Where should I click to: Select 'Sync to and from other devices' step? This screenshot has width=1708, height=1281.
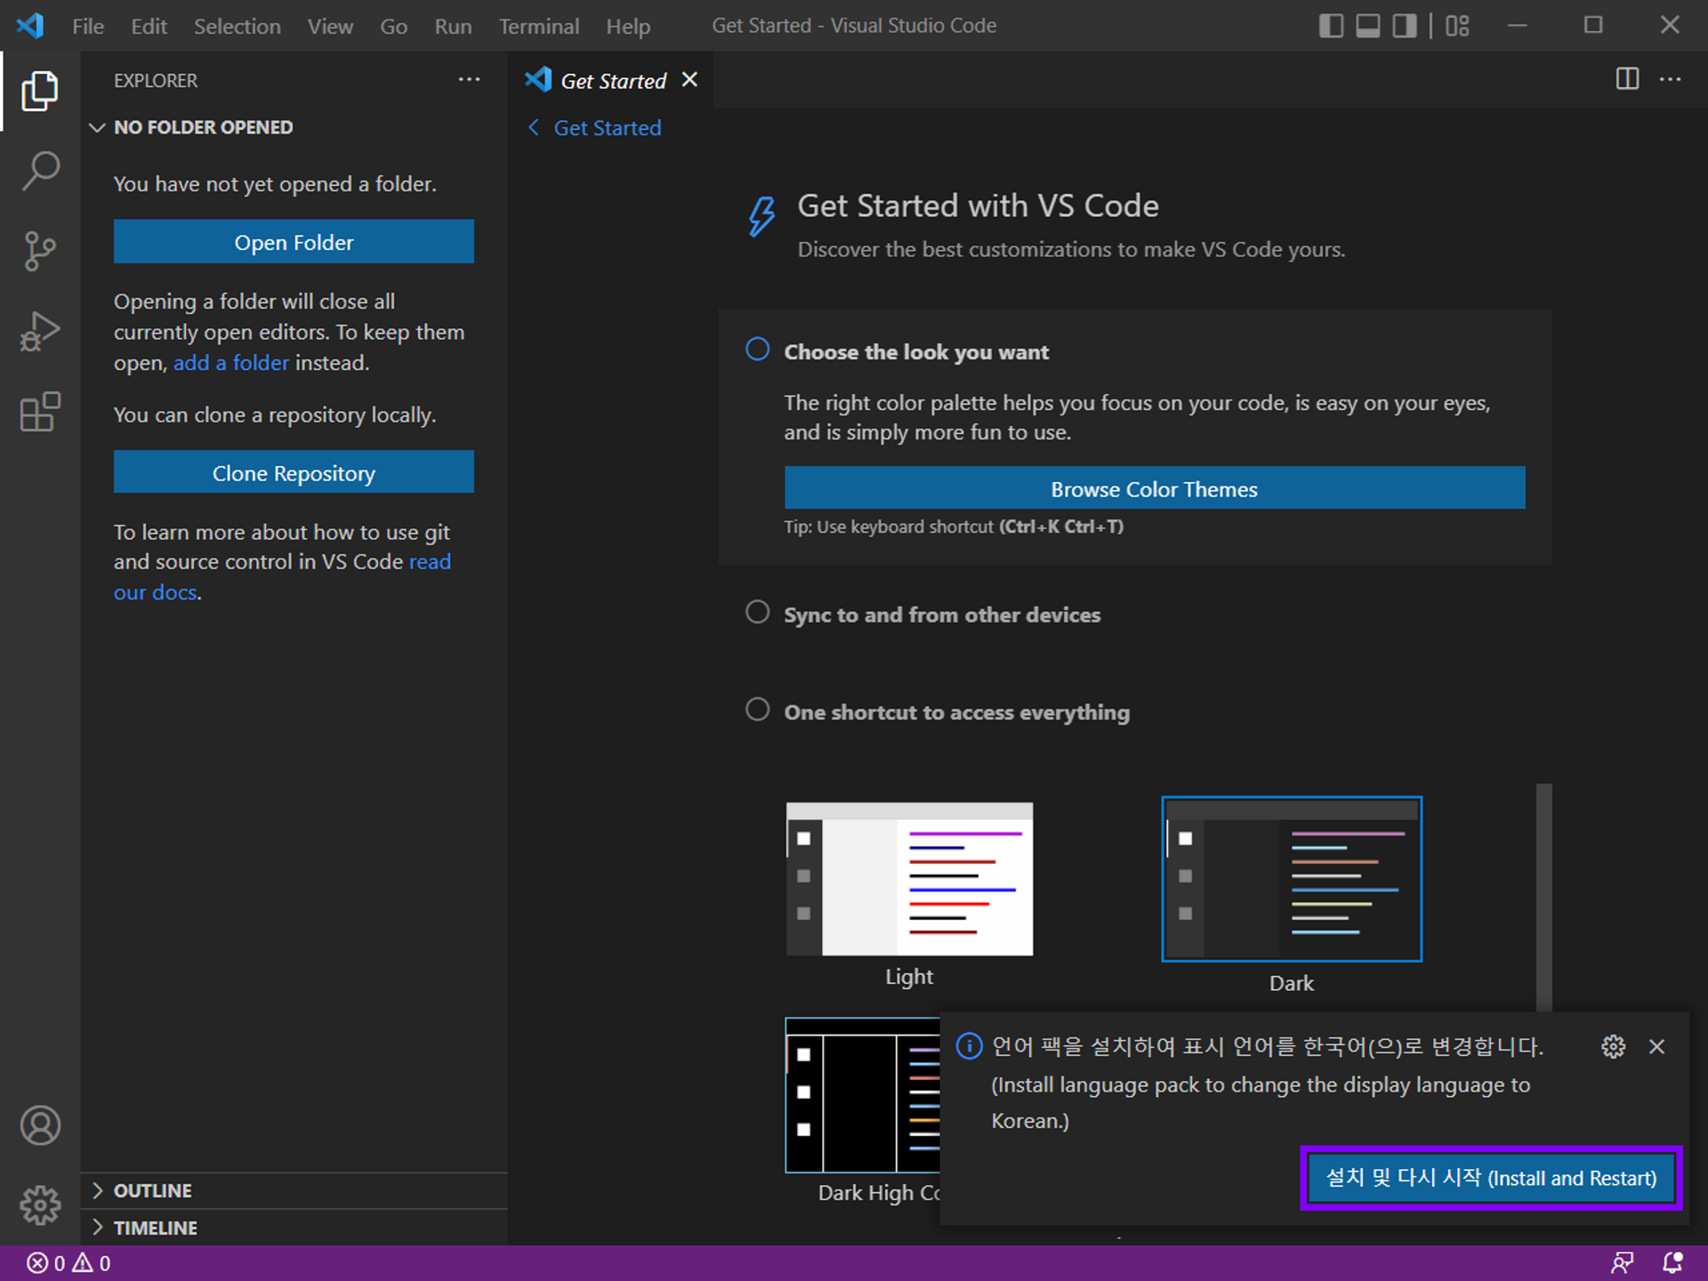(942, 615)
